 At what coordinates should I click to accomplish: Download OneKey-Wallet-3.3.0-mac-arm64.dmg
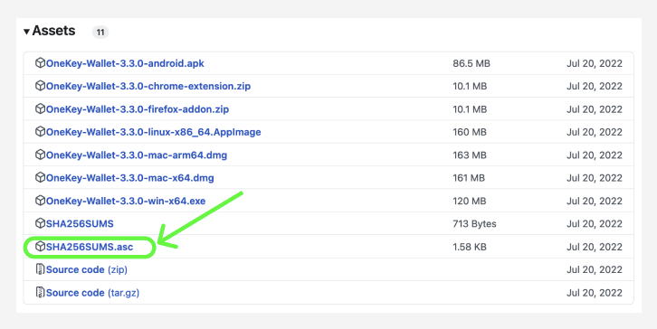click(x=137, y=155)
